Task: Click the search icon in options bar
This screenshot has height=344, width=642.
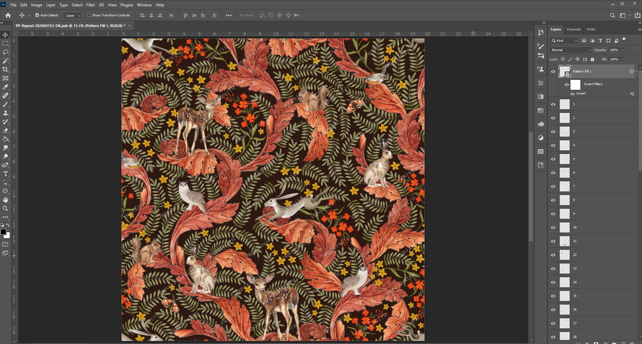Action: (x=612, y=15)
